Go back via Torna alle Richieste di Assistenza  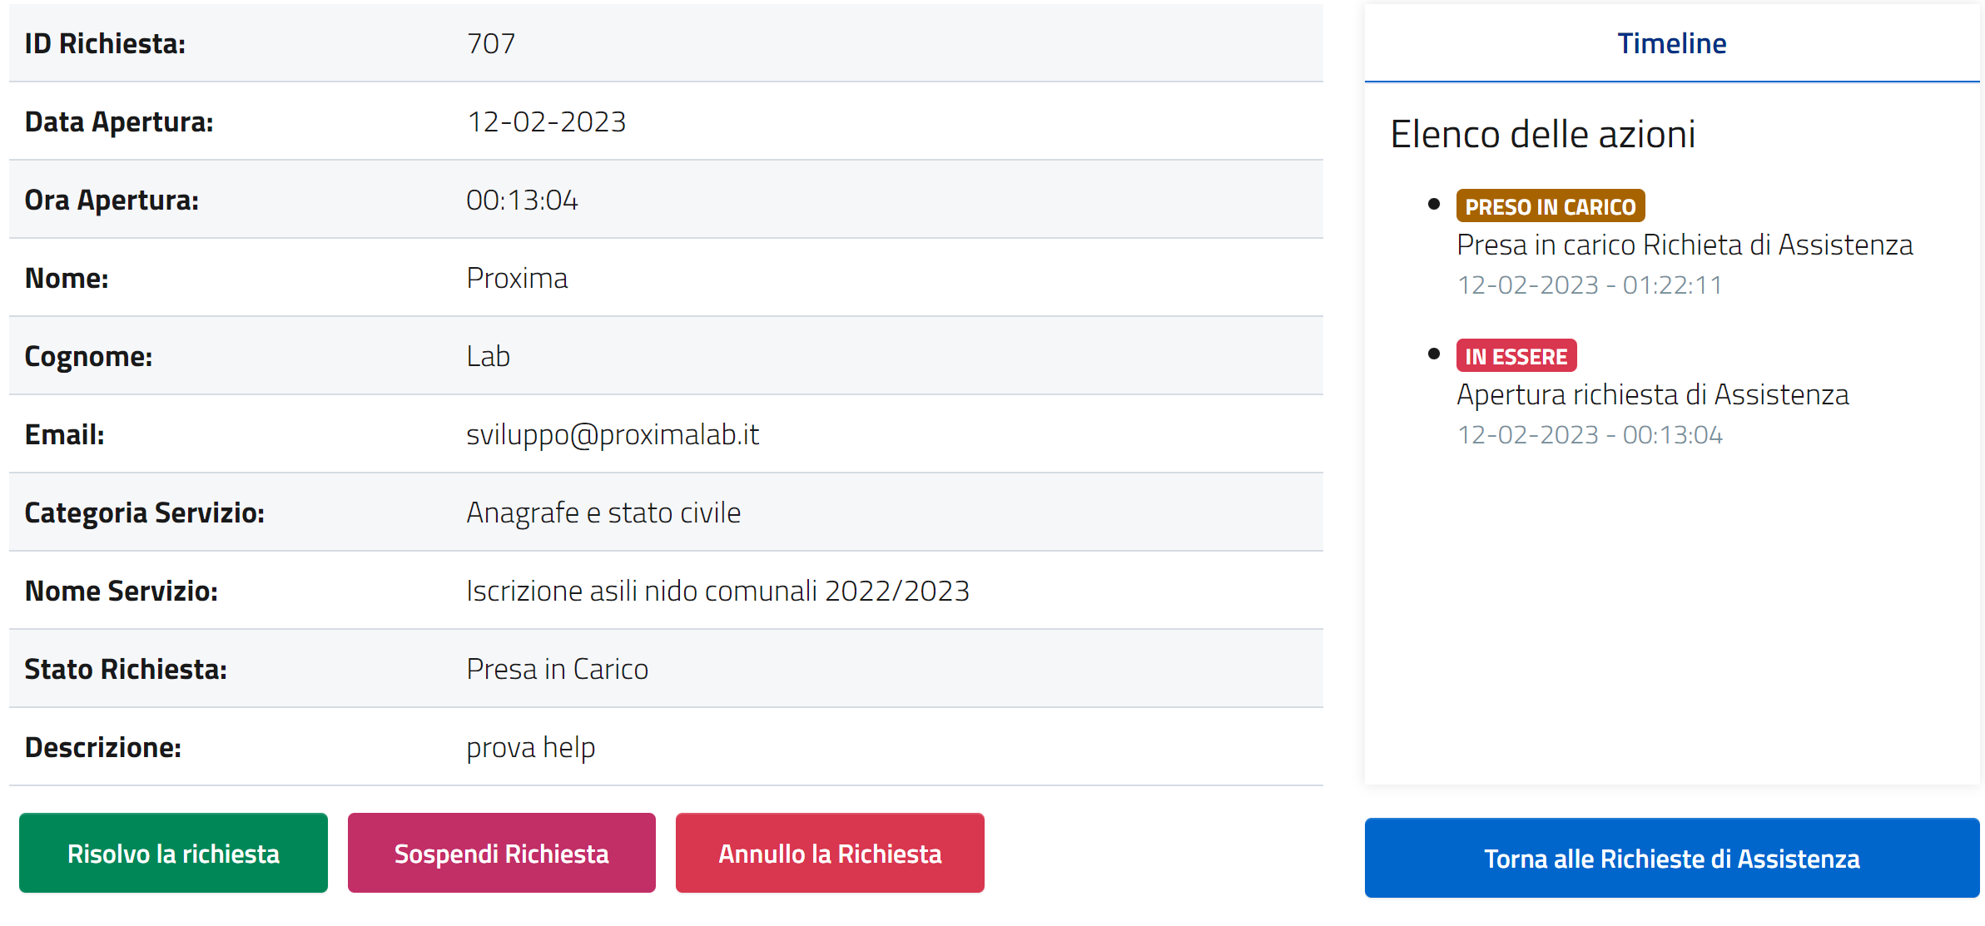coord(1671,859)
